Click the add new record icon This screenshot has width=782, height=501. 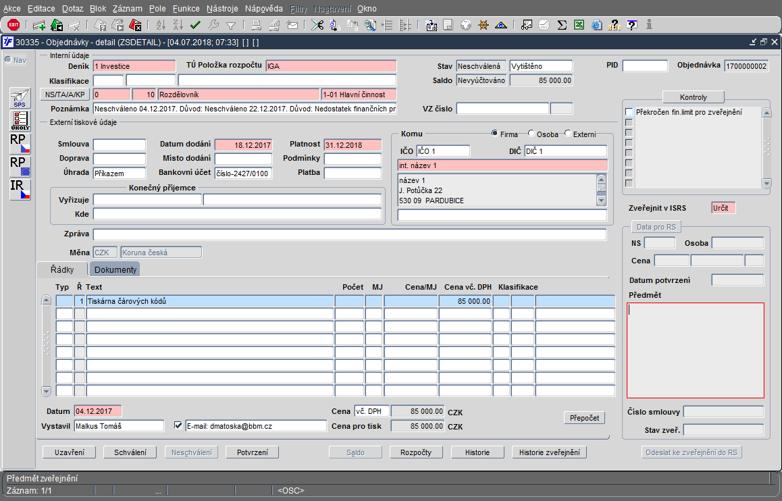[39, 25]
